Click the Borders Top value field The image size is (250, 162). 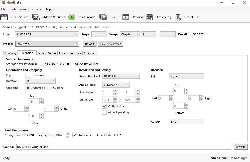pos(179,91)
